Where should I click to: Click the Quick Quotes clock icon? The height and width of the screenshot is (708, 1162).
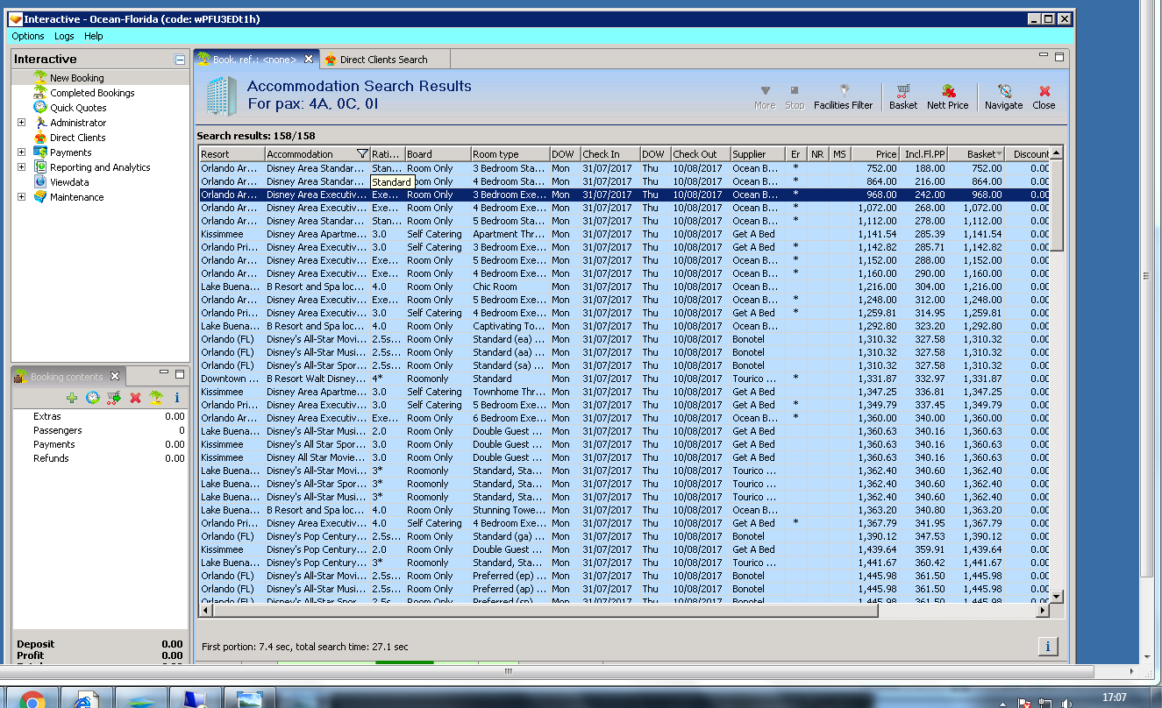[x=39, y=107]
